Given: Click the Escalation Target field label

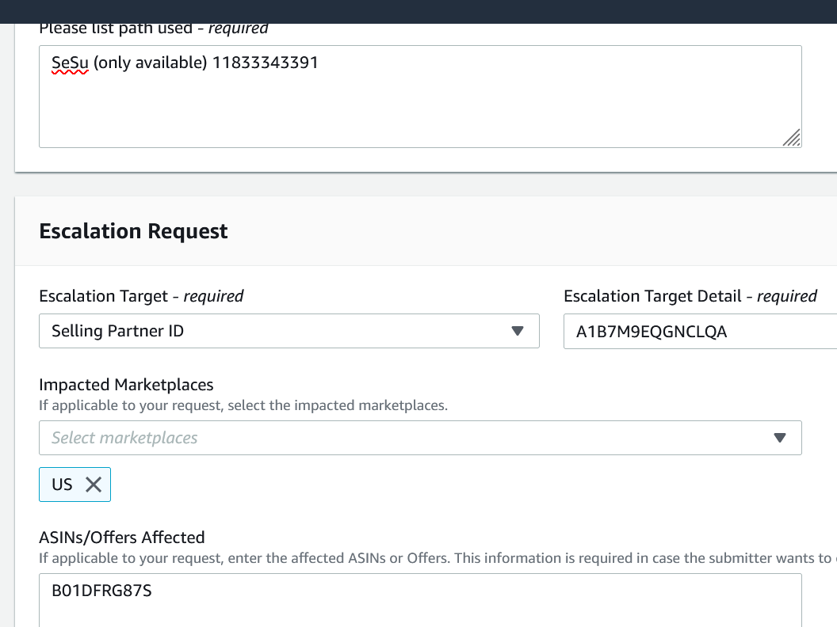Looking at the screenshot, I should click(x=103, y=296).
